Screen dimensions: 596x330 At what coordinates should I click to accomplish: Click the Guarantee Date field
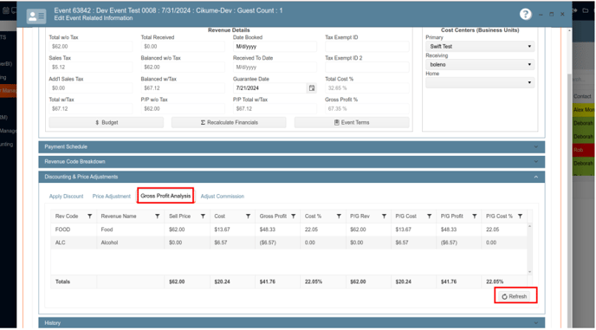point(270,87)
